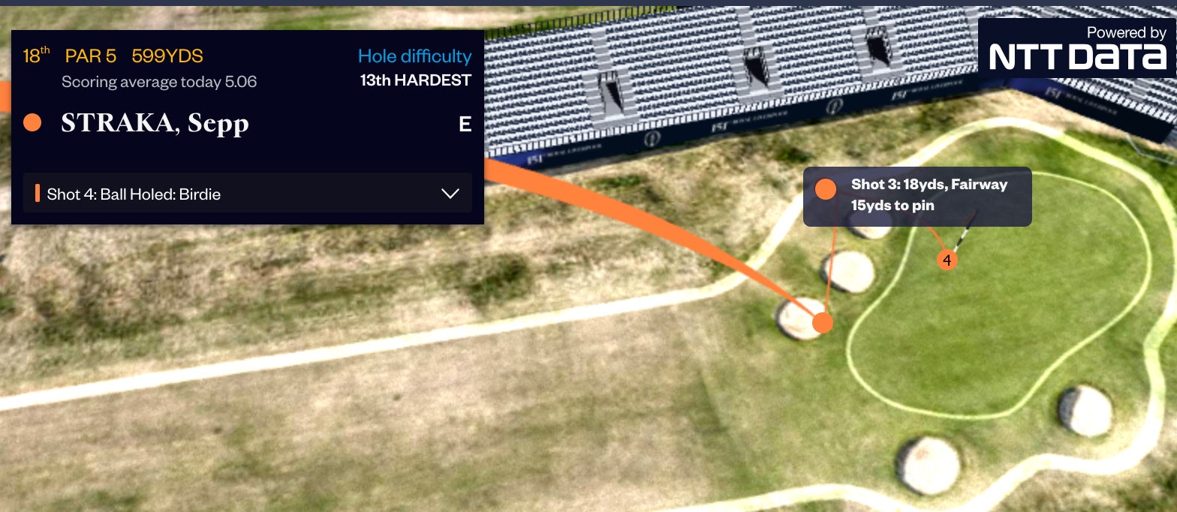
Task: Click the 599YDS yardage label
Action: pyautogui.click(x=167, y=56)
